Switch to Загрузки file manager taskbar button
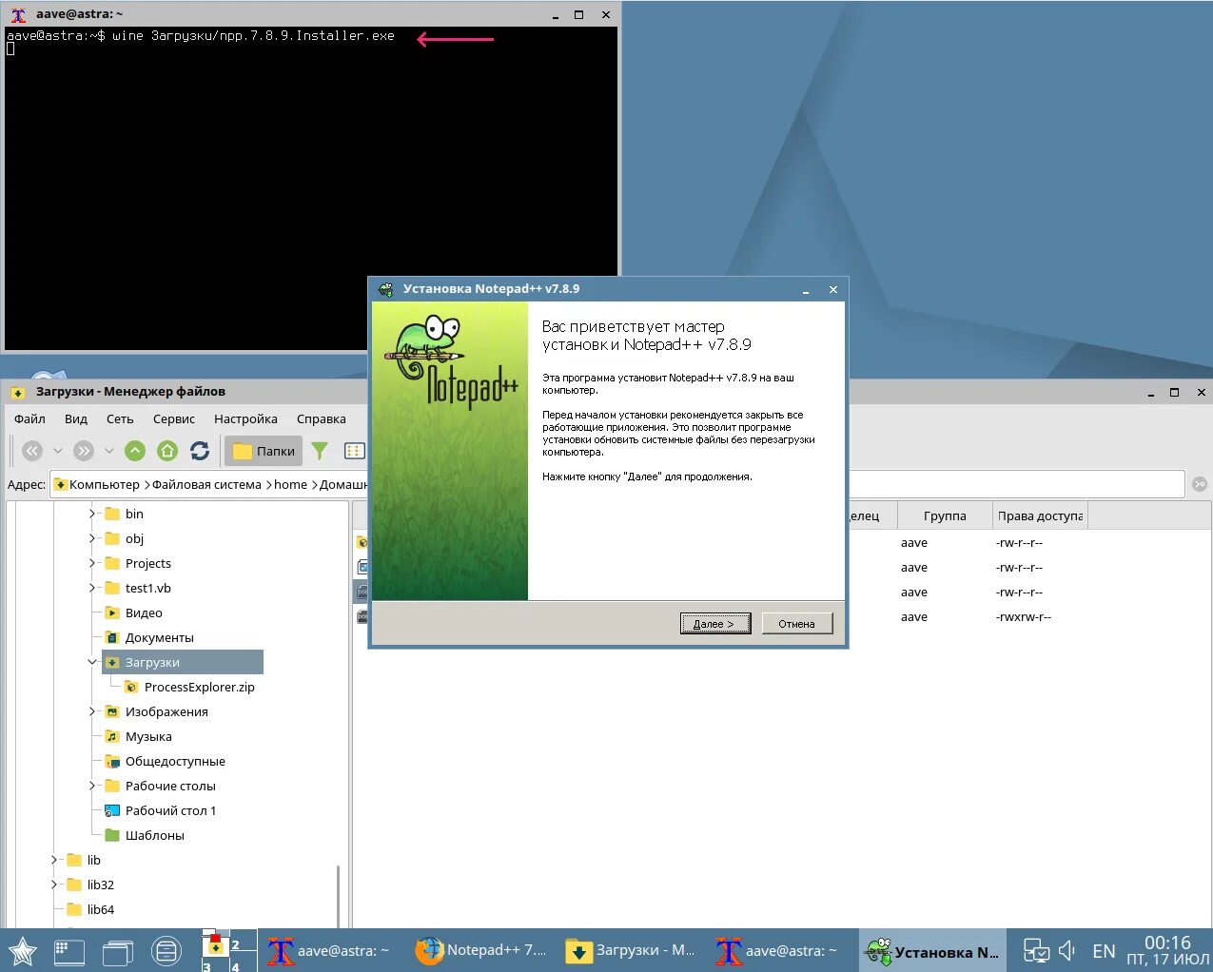 pyautogui.click(x=630, y=950)
